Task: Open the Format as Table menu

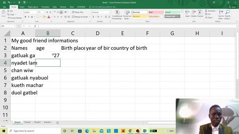Action: coord(127,15)
